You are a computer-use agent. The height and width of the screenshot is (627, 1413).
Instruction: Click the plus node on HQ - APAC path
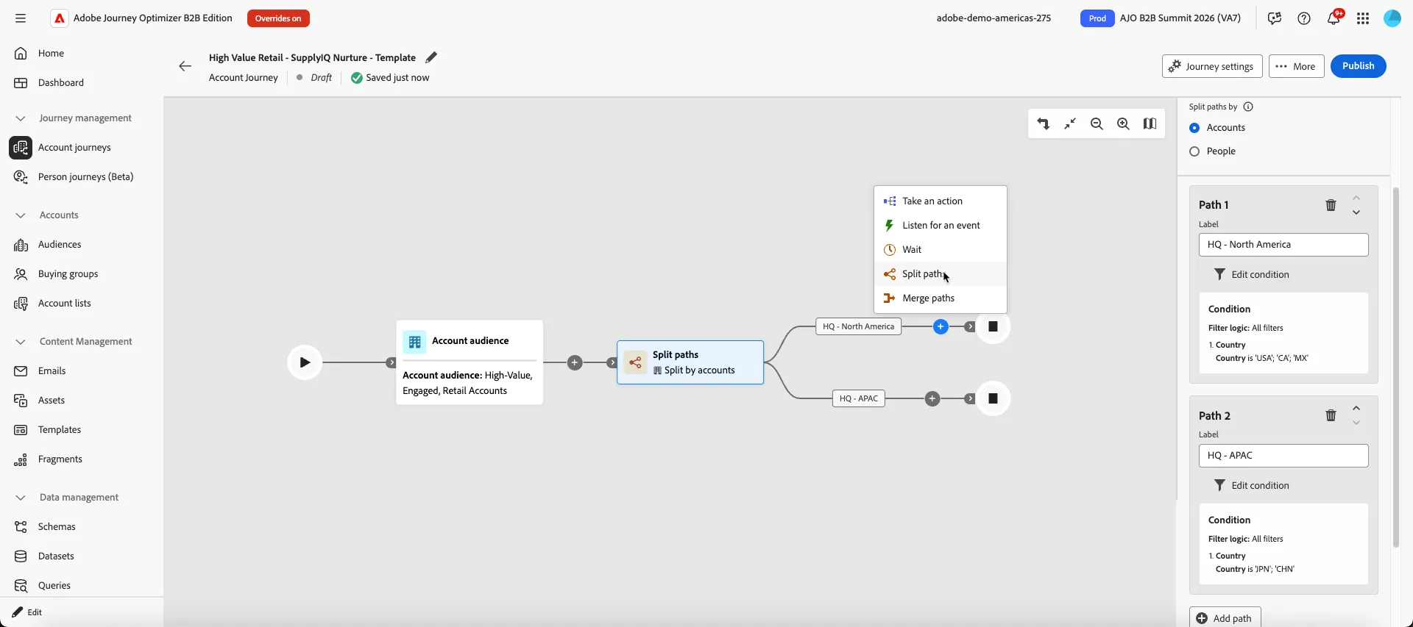932,398
